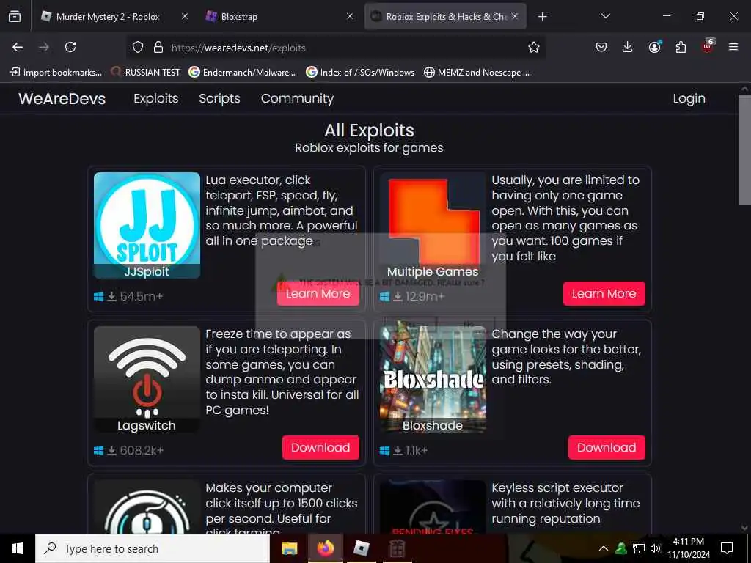Open the Pocket save icon
This screenshot has height=563, width=751.
pyautogui.click(x=601, y=47)
